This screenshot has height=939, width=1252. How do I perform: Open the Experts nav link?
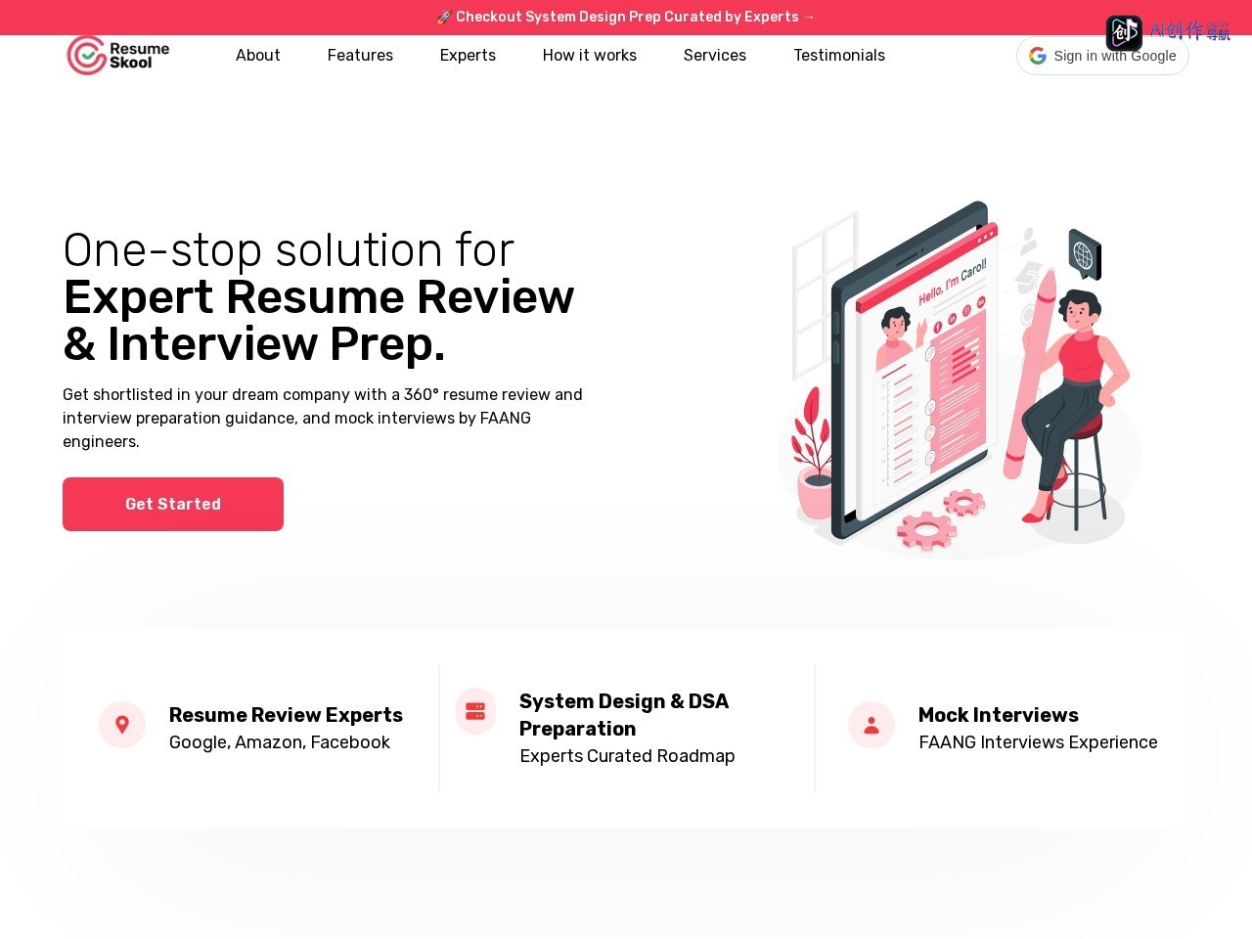click(x=468, y=56)
